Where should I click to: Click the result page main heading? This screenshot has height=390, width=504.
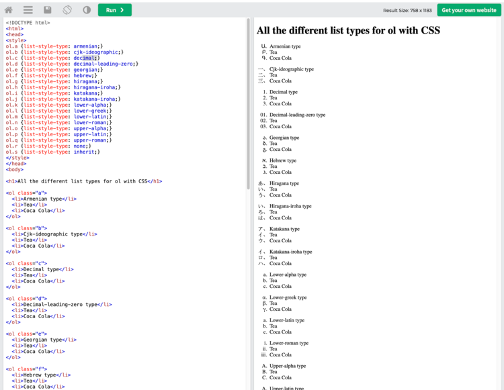pyautogui.click(x=348, y=30)
